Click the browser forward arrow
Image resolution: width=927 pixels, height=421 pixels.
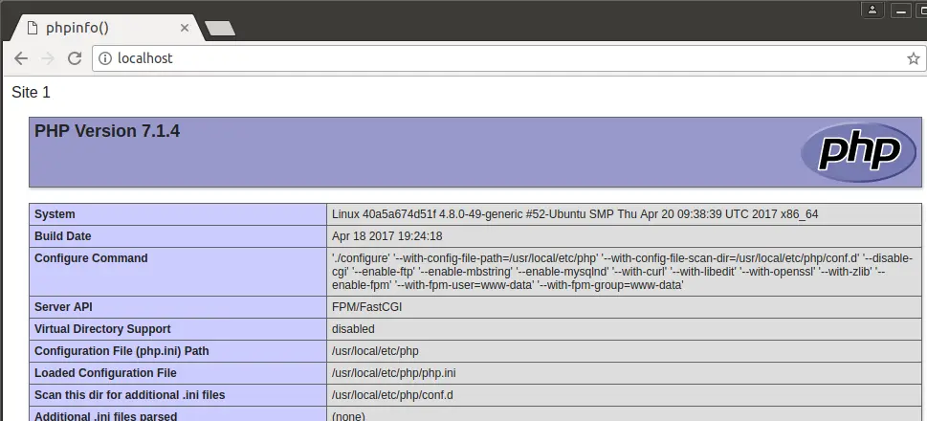[x=48, y=58]
